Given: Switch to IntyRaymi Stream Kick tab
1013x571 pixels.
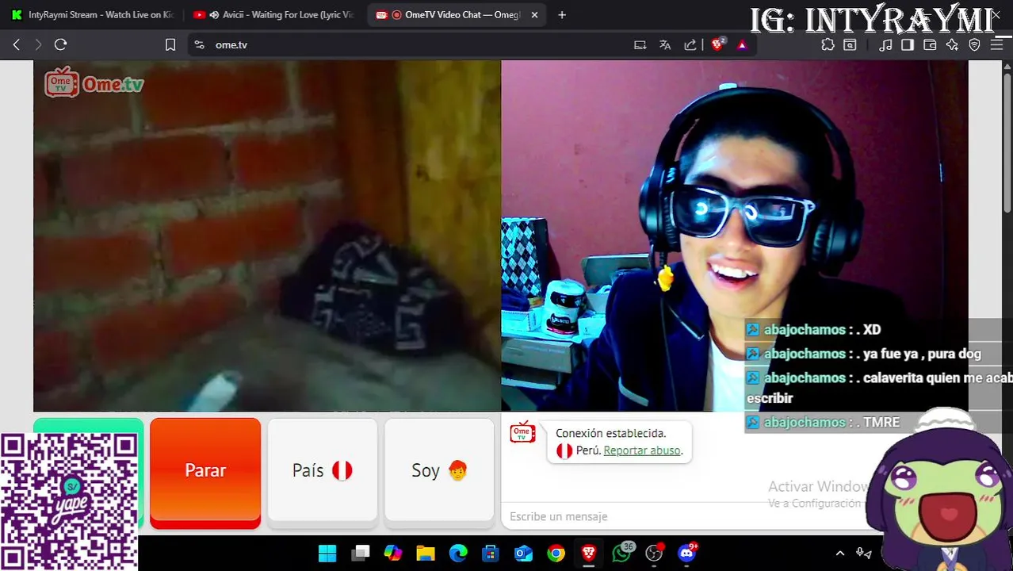Looking at the screenshot, I should click(92, 14).
